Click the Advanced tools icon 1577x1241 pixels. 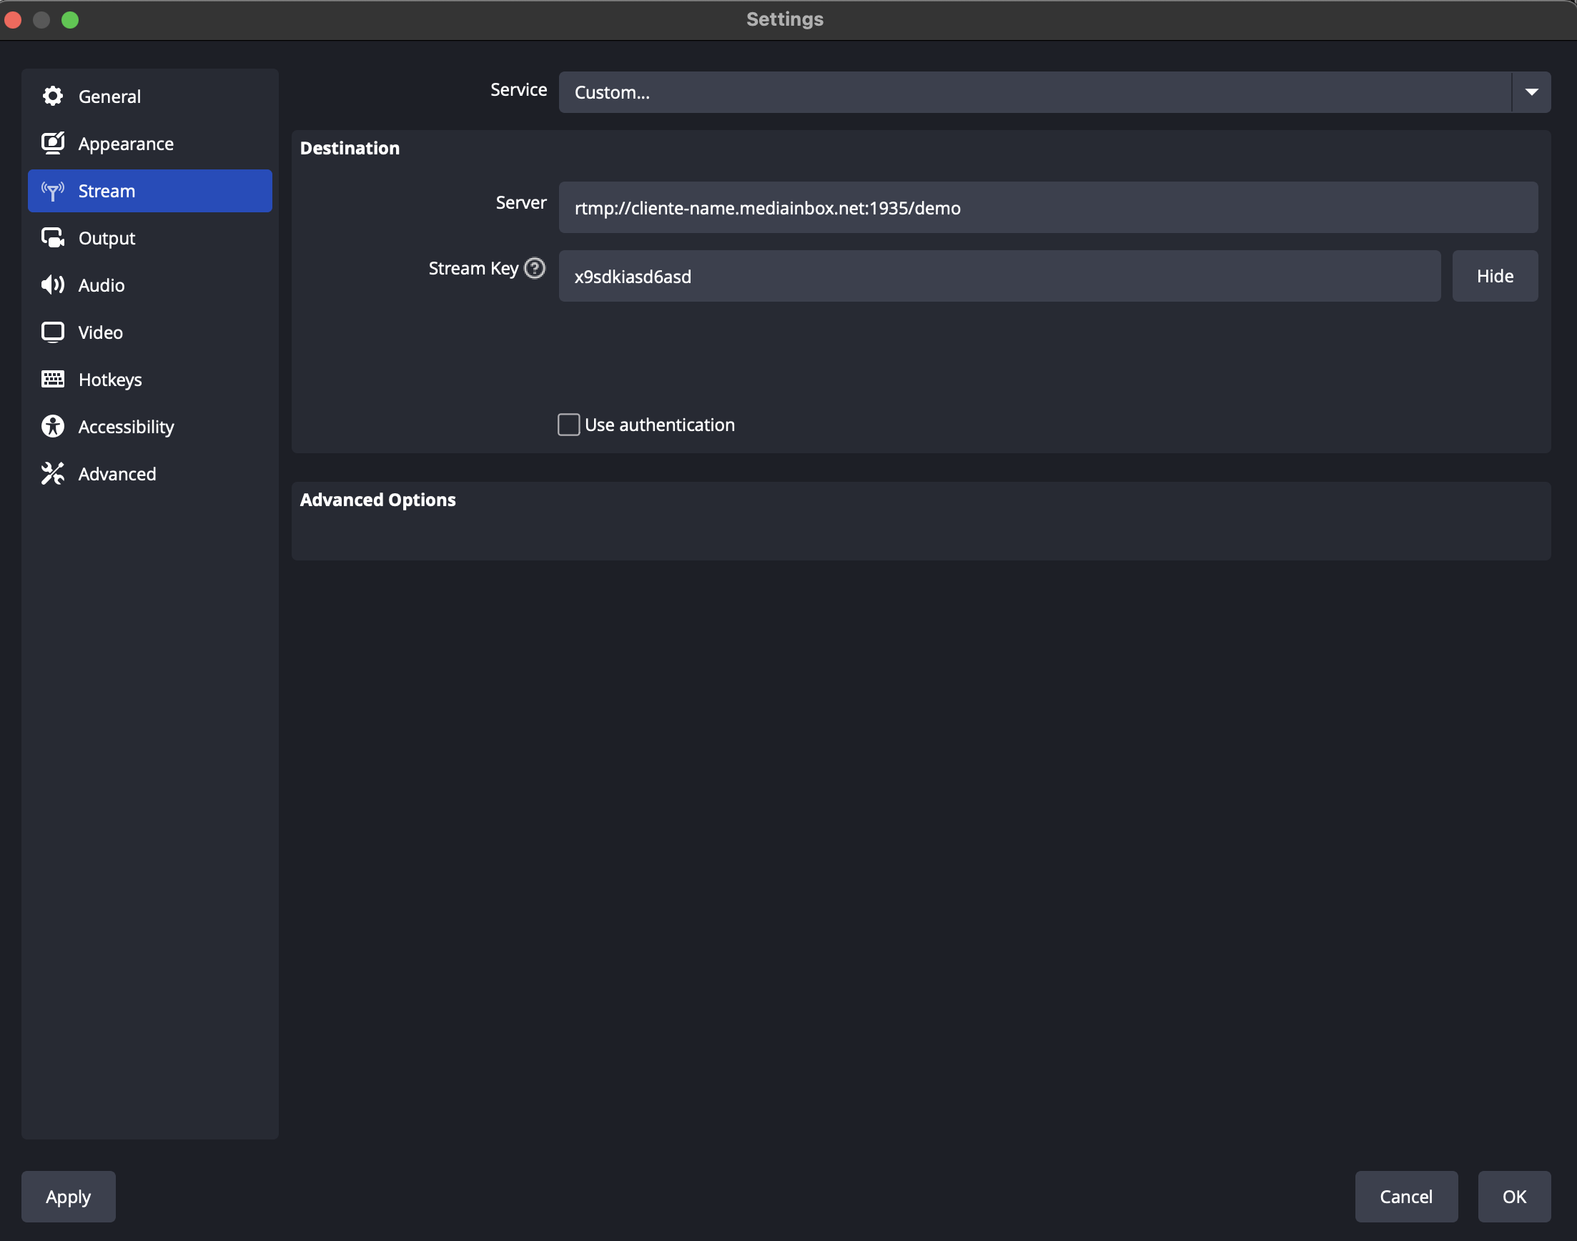pos(52,474)
